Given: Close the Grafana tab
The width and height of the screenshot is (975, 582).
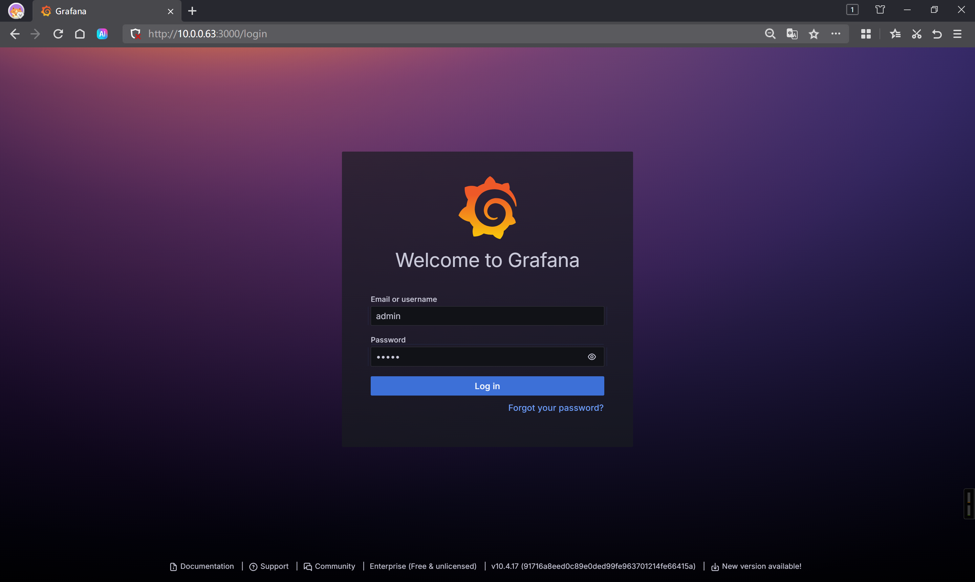Looking at the screenshot, I should 171,12.
